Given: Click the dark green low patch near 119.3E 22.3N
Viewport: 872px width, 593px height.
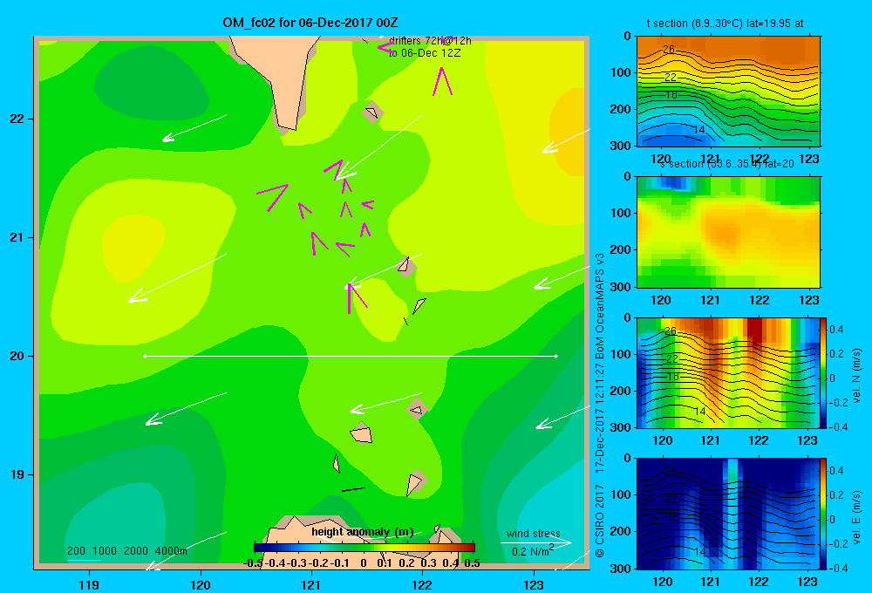Looking at the screenshot, I should coord(151,84).
